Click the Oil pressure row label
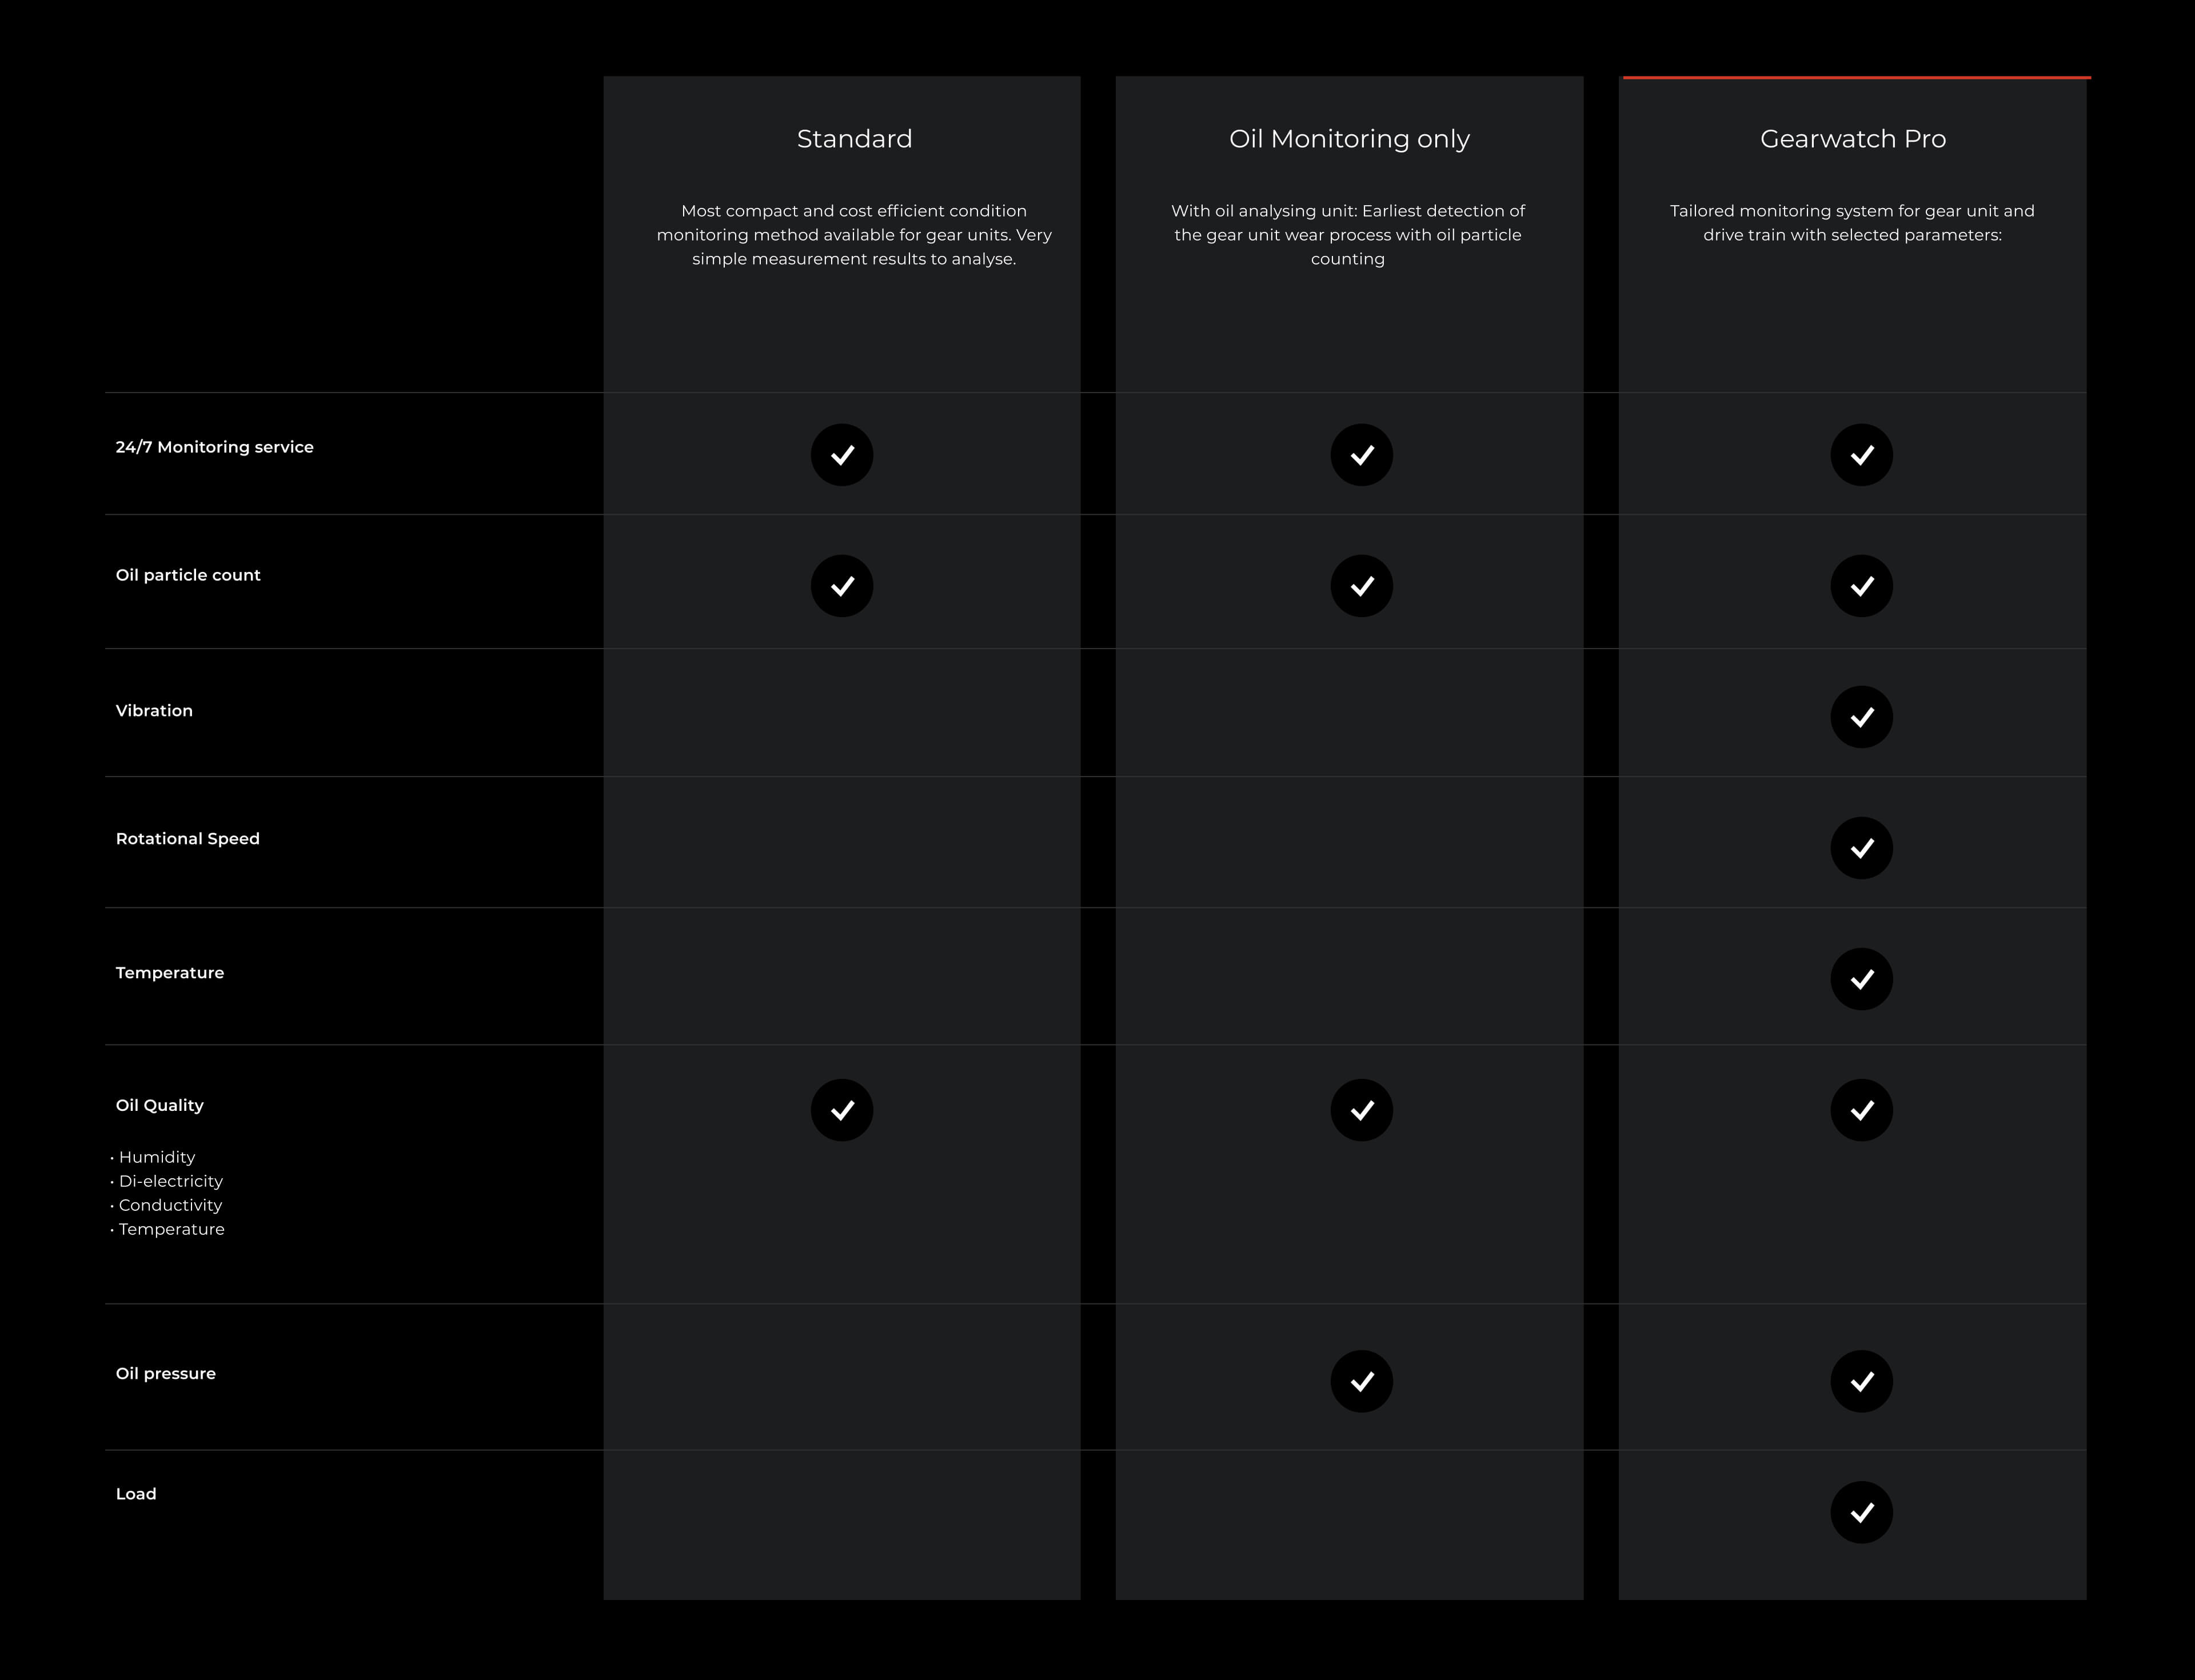This screenshot has width=2195, height=1680. point(166,1374)
